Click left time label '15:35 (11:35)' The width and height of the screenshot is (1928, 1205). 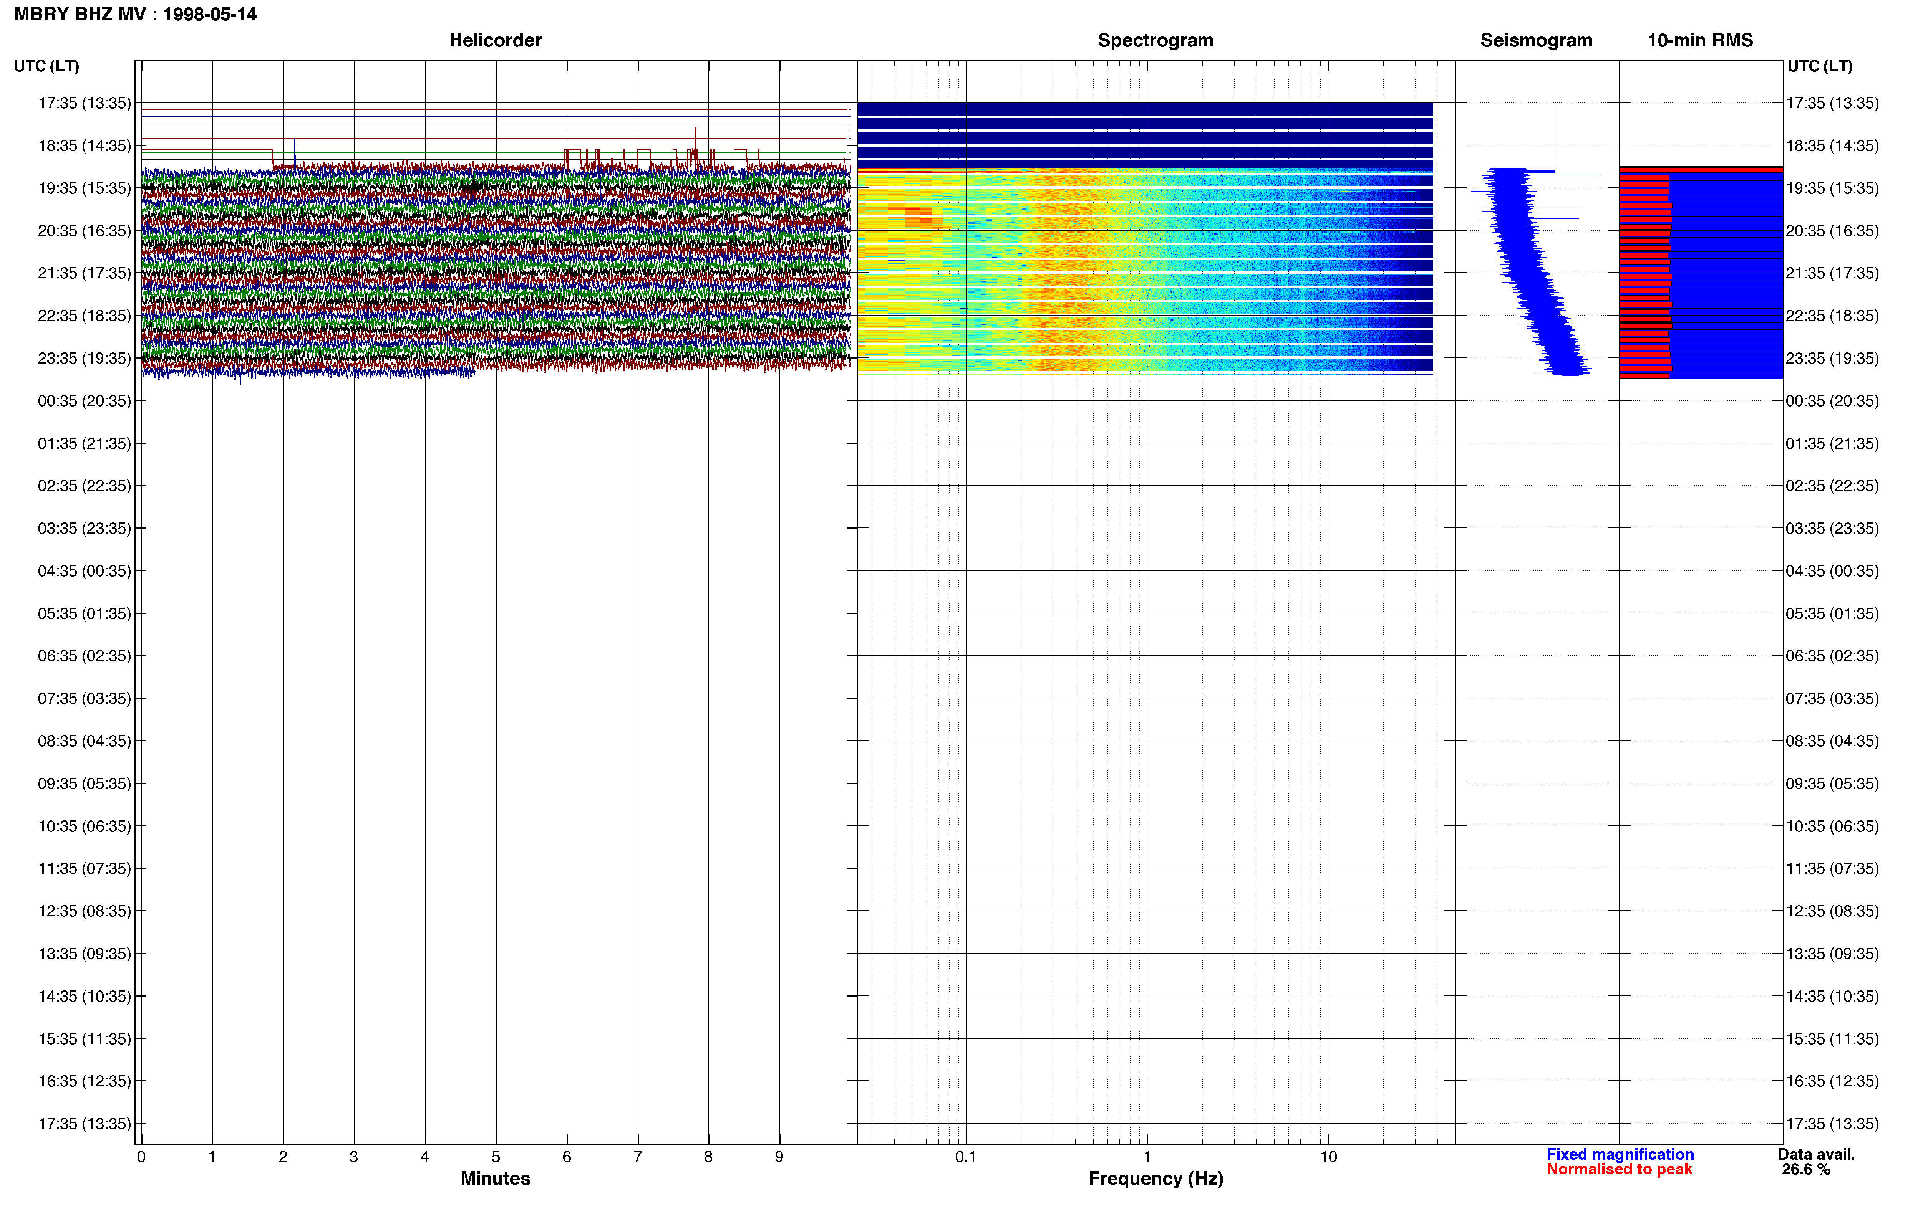pos(85,1039)
